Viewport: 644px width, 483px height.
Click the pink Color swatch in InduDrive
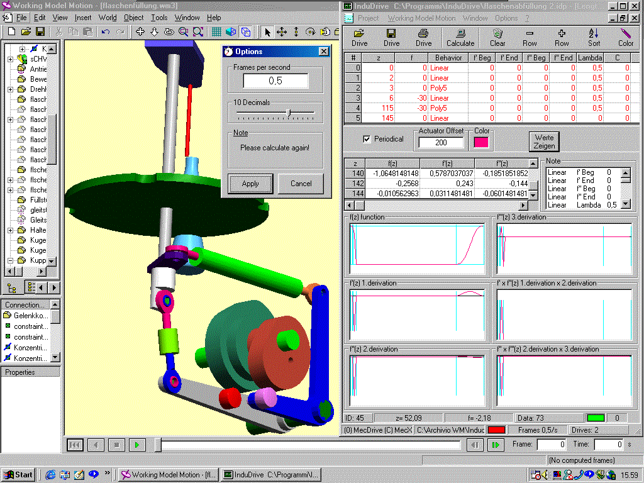(x=481, y=142)
